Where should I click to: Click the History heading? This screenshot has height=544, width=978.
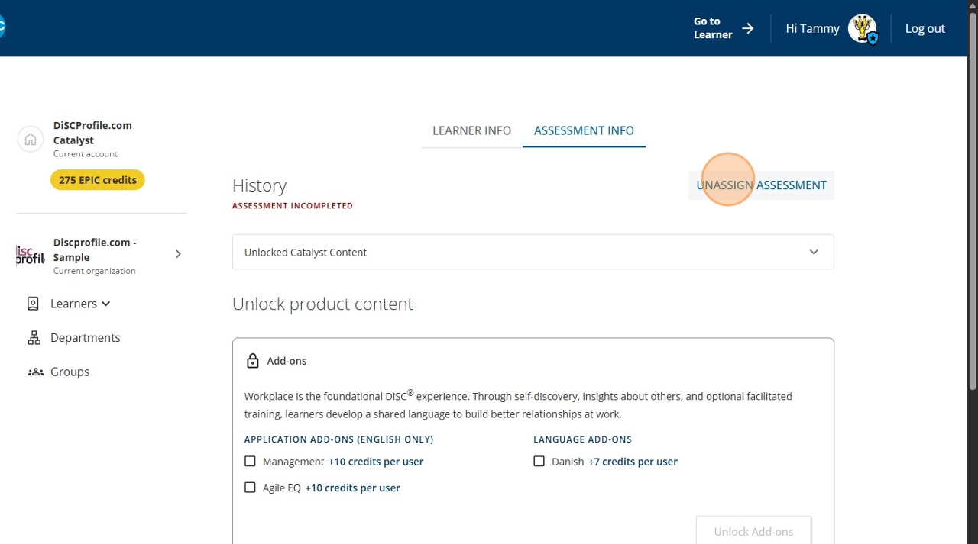260,185
